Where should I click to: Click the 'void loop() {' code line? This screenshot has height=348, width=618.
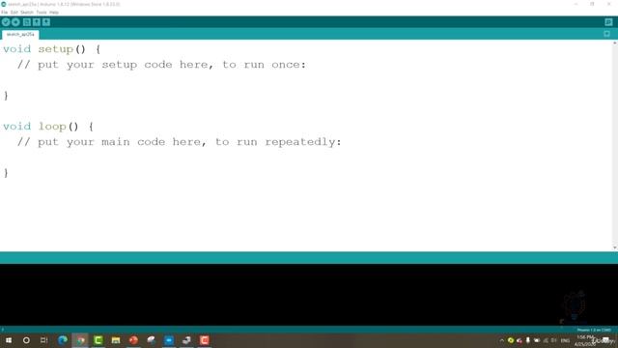[x=48, y=127]
